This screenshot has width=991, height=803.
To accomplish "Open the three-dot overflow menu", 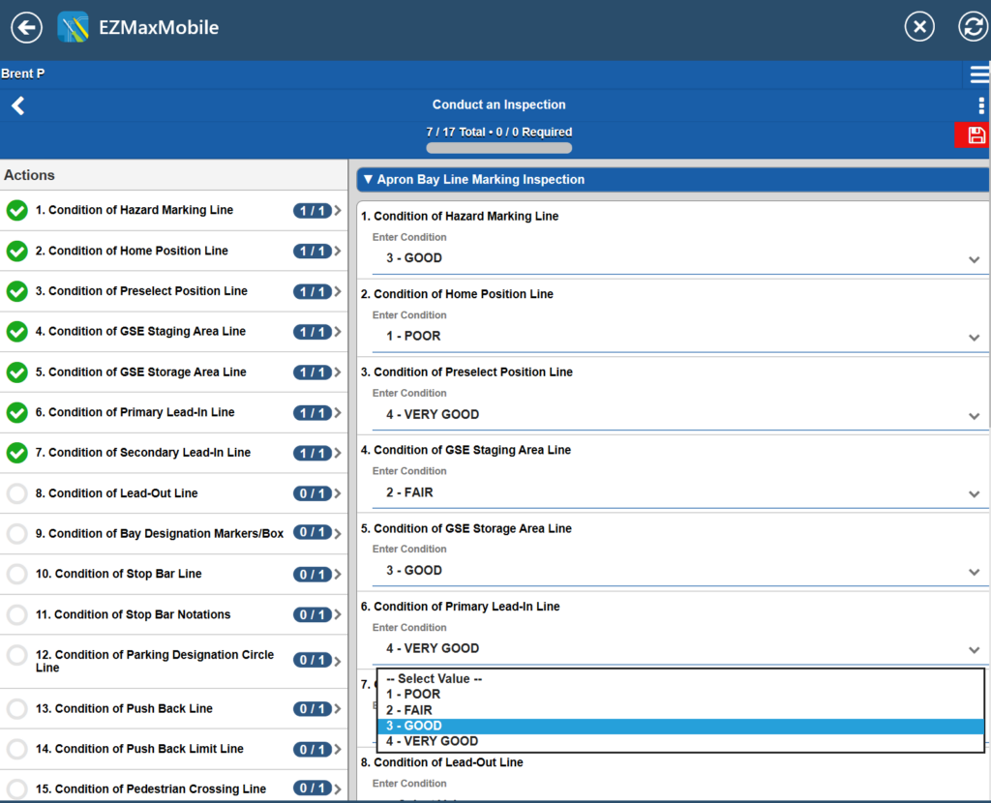I will (981, 104).
